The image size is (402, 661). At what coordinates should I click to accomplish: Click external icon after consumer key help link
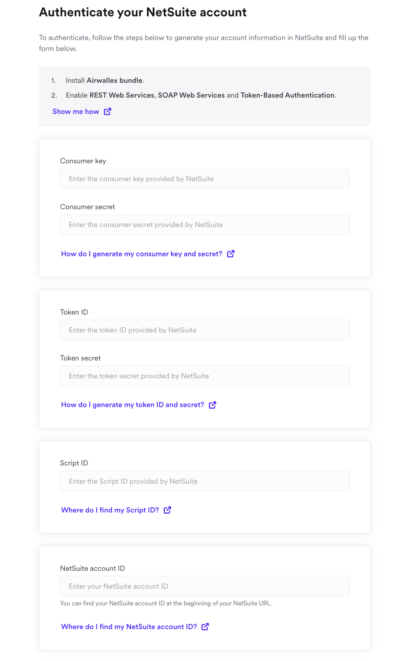pyautogui.click(x=231, y=254)
